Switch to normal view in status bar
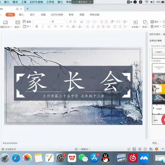This screenshot has height=165, width=165. 134,149
